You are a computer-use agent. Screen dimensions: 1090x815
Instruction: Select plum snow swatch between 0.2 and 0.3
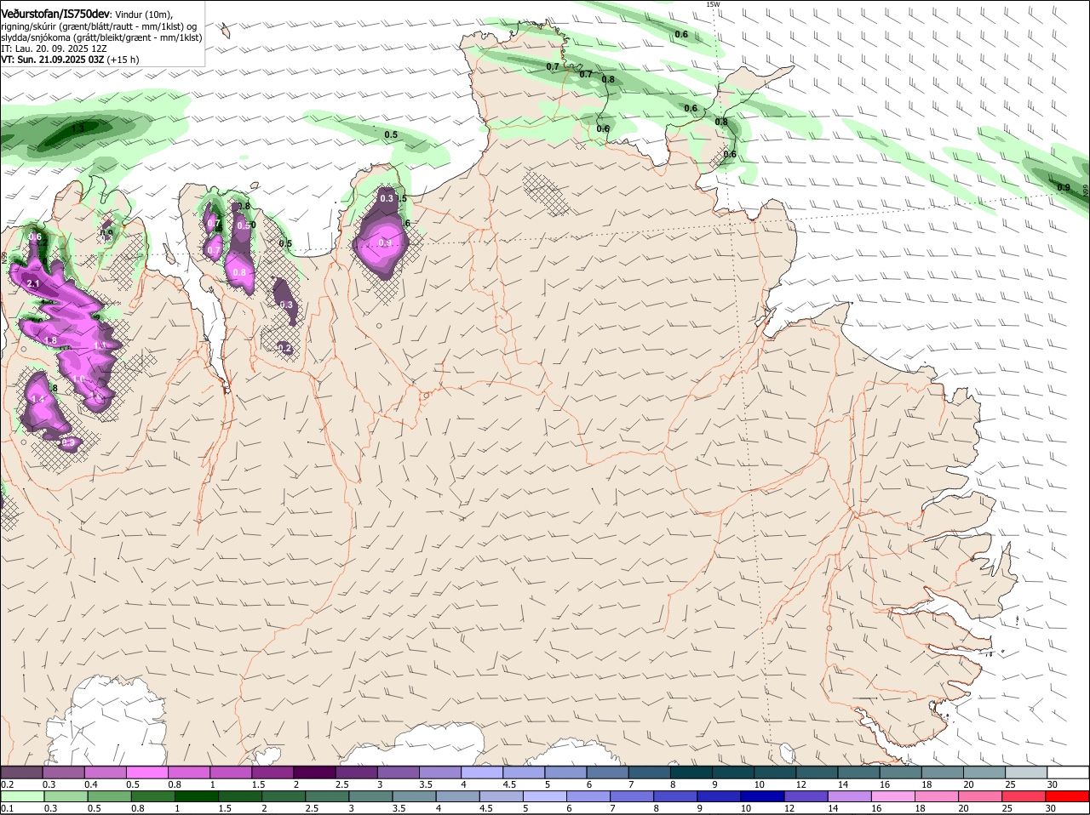pos(21,772)
